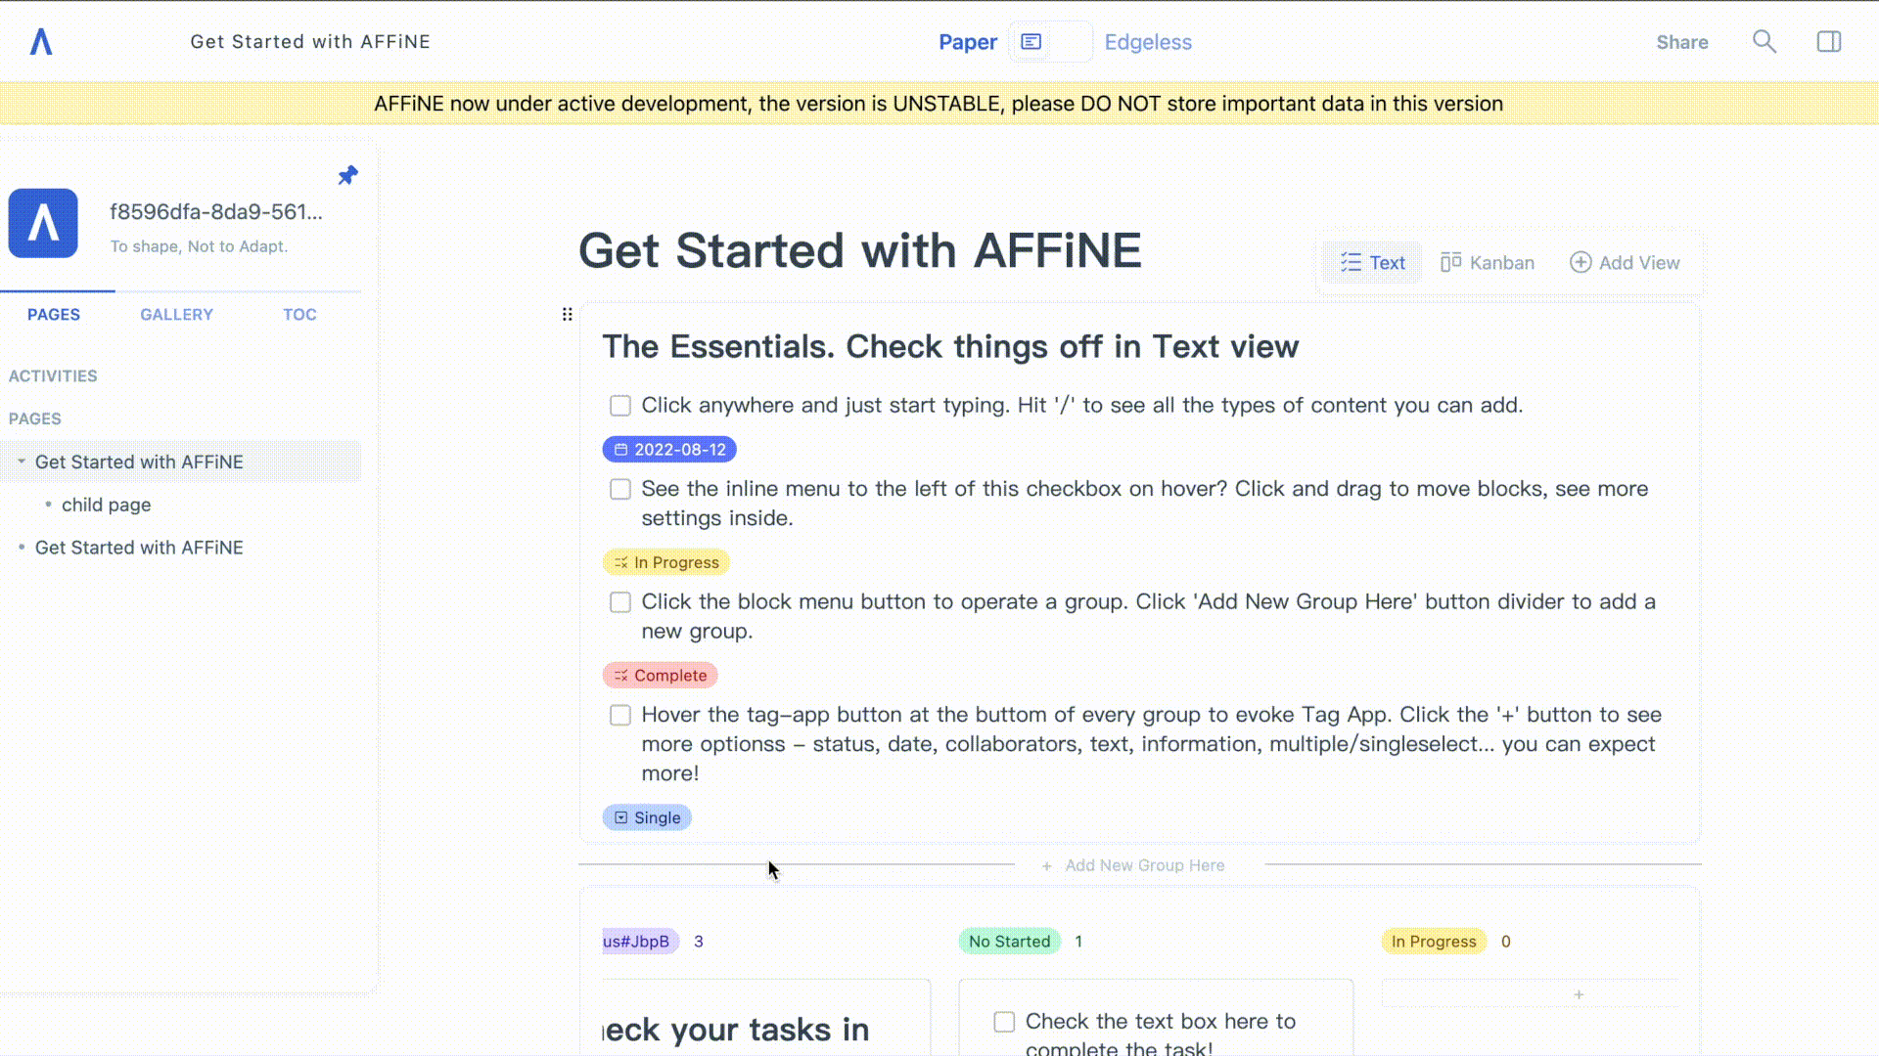
Task: Click the In Progress kanban column label
Action: coord(1434,942)
